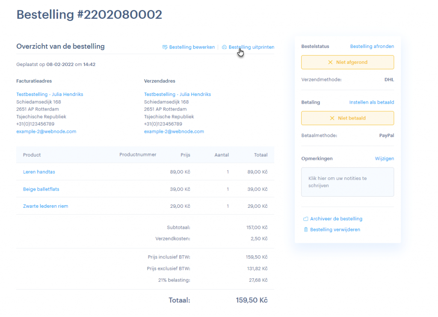Open shipping address customer name link
This screenshot has height=317, width=438.
(x=178, y=94)
